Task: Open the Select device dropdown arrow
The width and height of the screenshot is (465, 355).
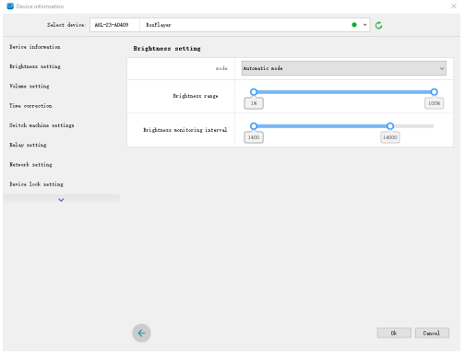Action: click(x=364, y=25)
